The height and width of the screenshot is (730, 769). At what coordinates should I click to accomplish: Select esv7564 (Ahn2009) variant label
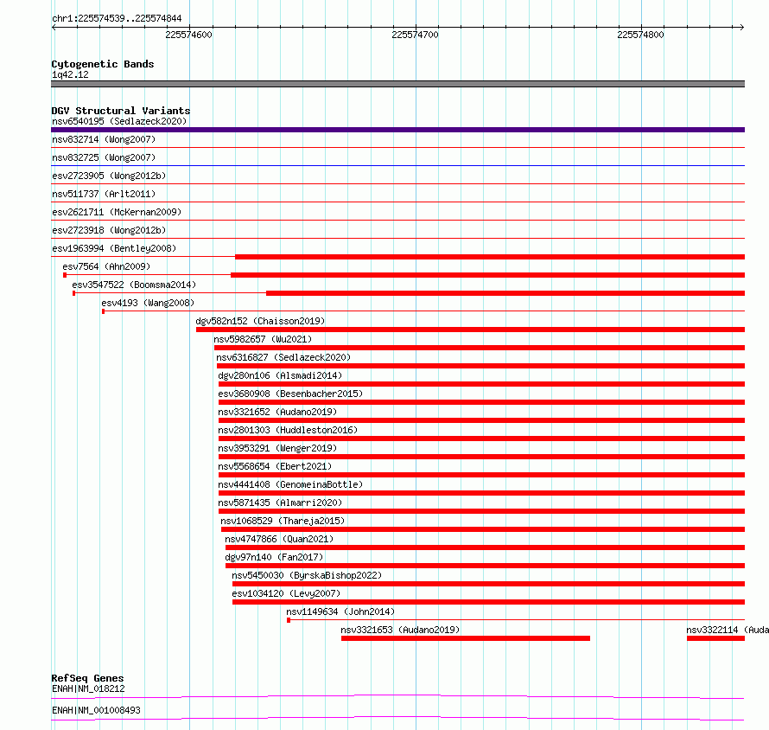point(106,266)
